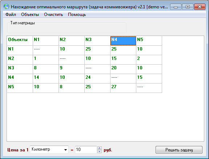Select the dashed diagonal cell in row N4
Viewport: 209px width, 159px height.
pyautogui.click(x=123, y=79)
